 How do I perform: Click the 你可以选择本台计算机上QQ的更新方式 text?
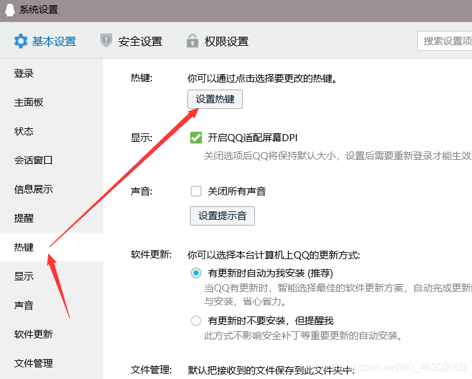point(274,255)
